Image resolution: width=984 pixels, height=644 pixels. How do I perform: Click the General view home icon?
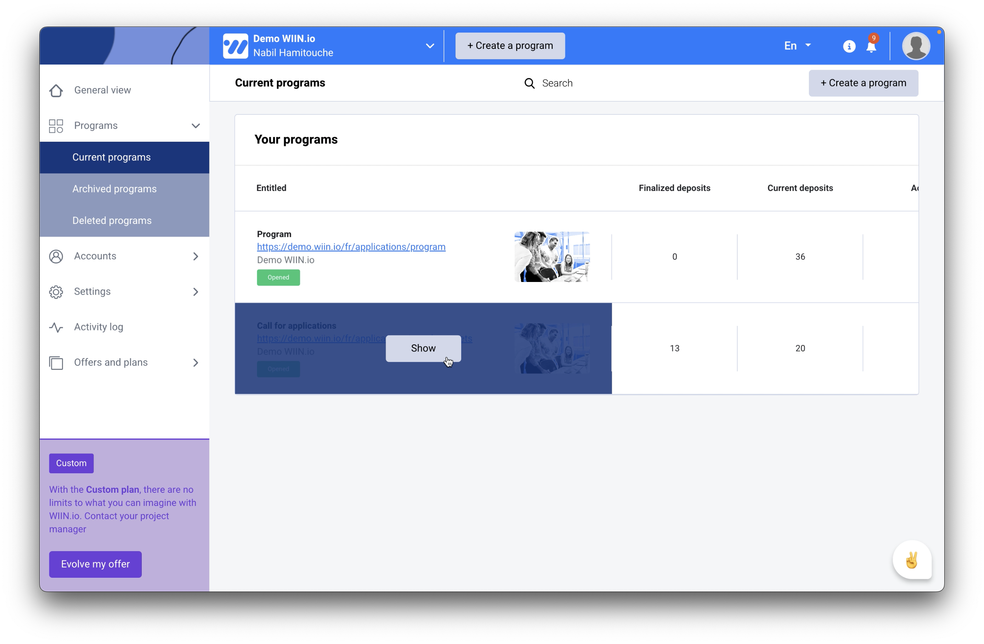pos(56,90)
